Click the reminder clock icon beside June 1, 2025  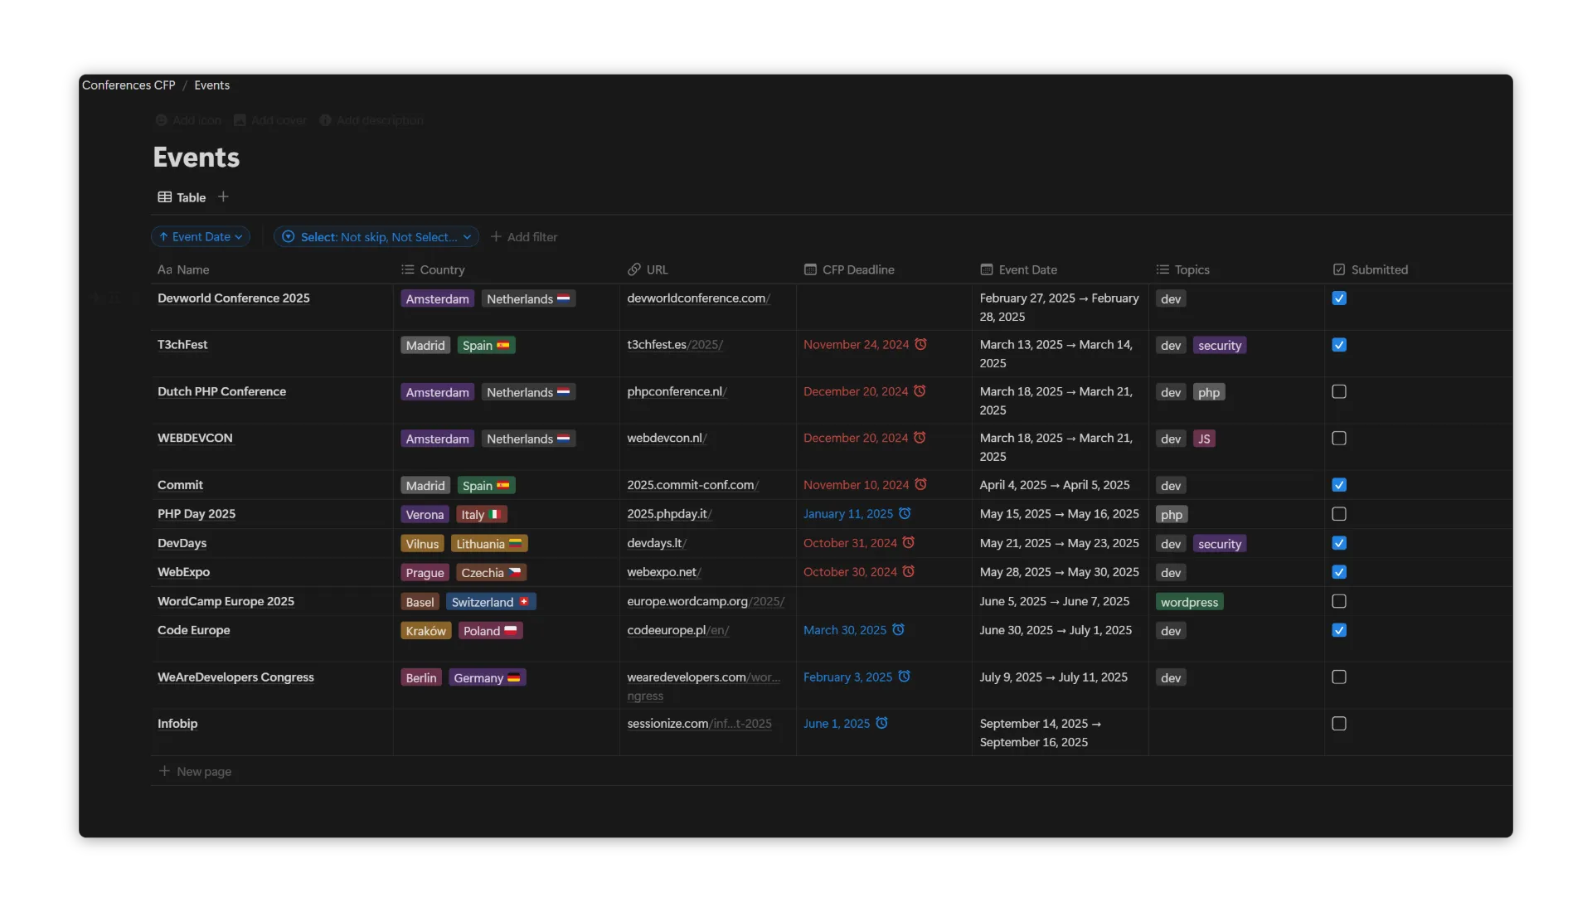(881, 724)
